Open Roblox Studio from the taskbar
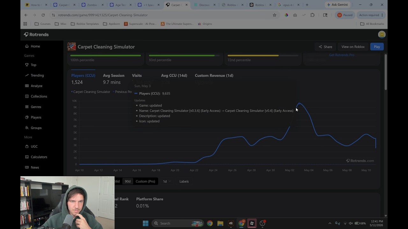This screenshot has height=229, width=408. tap(252, 223)
